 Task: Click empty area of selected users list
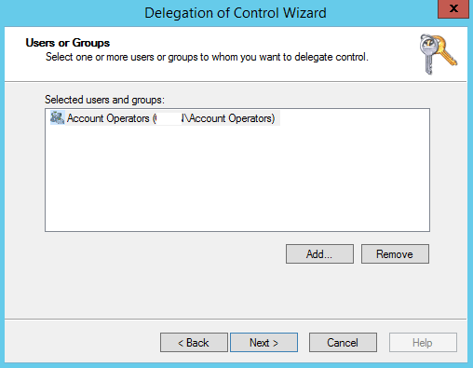click(237, 180)
